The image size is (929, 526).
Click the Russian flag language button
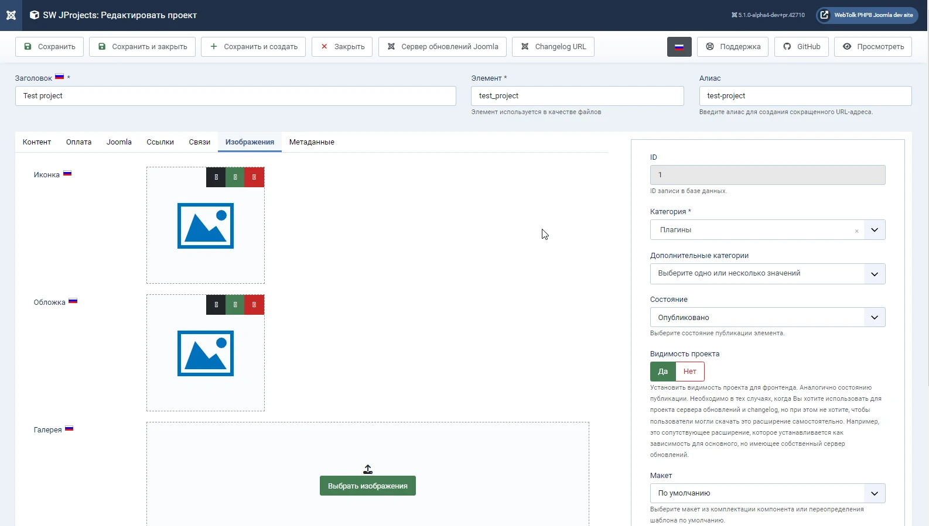tap(679, 47)
